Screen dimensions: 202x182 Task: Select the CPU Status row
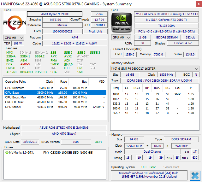click(x=55, y=107)
